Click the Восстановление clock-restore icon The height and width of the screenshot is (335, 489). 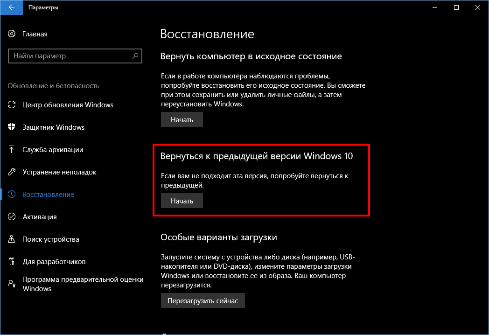pyautogui.click(x=13, y=194)
